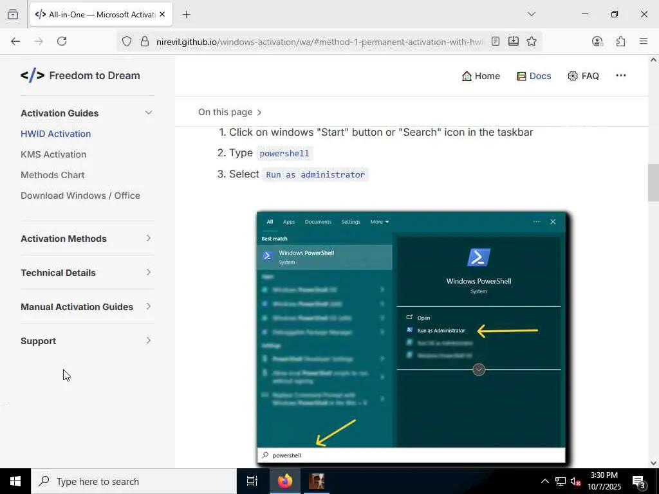Open the Methods Chart page
659x494 pixels.
(53, 175)
